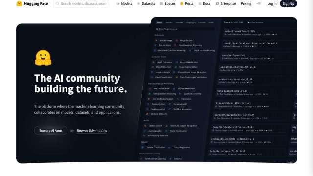Choose the Automatic Speech Recognition tag

[x=181, y=126]
